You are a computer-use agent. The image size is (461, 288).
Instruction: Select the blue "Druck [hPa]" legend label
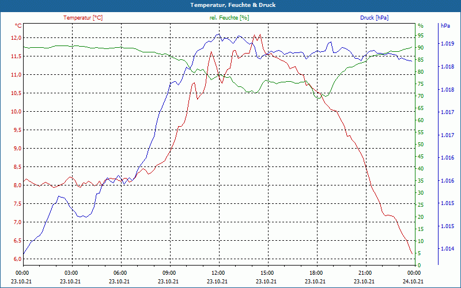(374, 18)
